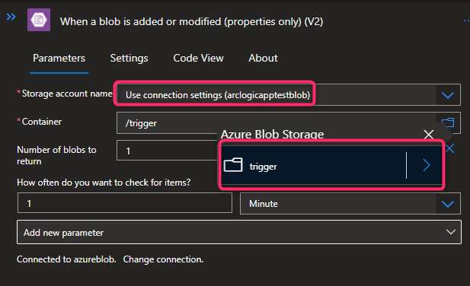Close the Azure Blob Storage popup
Viewport: 470px width, 286px height.
429,135
